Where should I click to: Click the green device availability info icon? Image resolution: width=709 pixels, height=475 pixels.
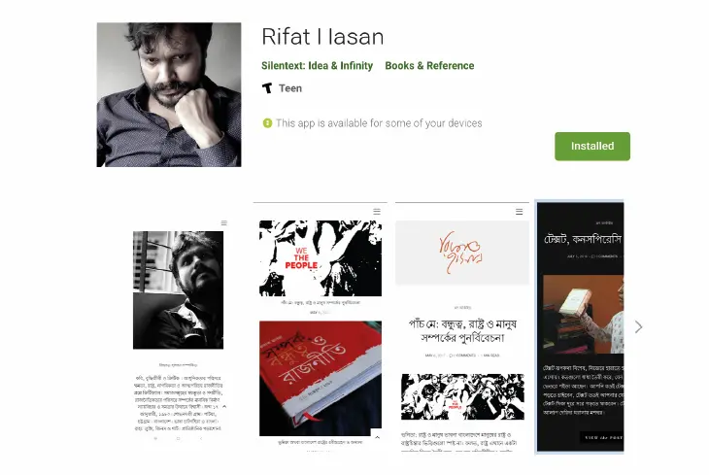point(267,123)
